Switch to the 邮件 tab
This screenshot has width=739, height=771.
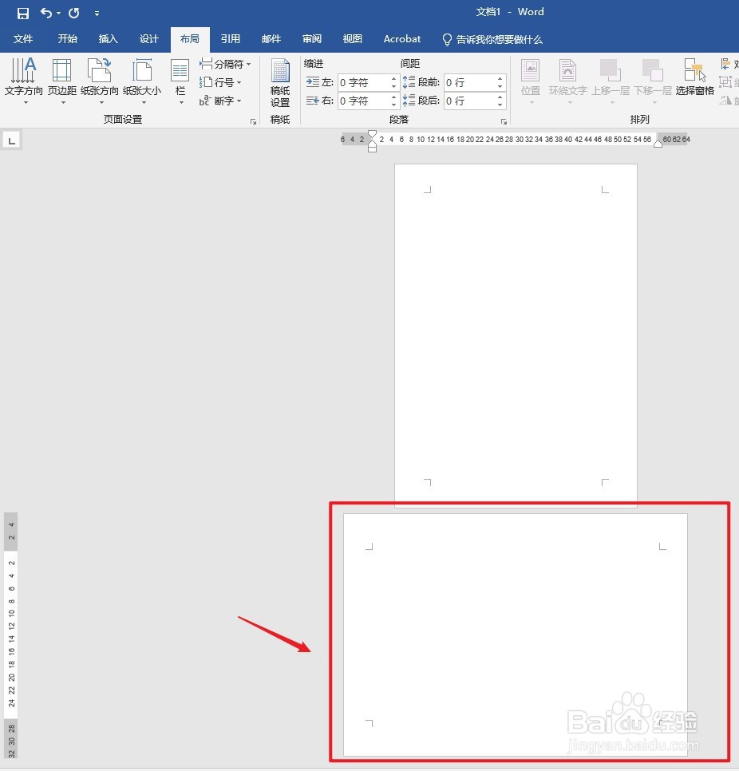(271, 39)
